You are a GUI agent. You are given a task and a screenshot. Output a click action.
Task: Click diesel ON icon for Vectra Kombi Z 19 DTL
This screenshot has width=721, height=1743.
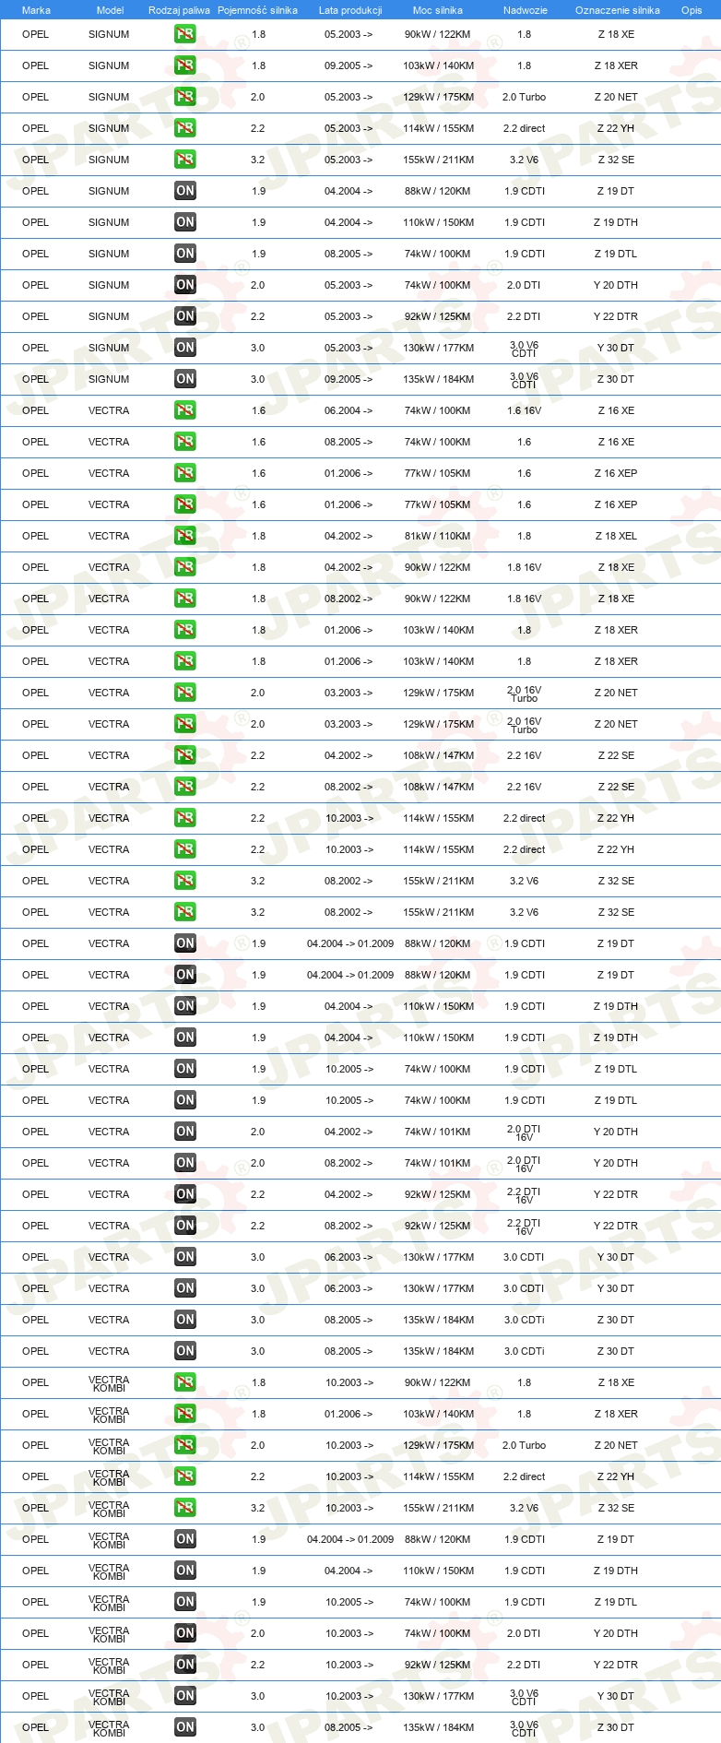pos(184,1602)
